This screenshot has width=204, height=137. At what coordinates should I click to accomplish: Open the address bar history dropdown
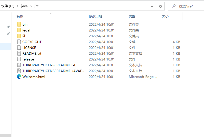(x=152, y=6)
